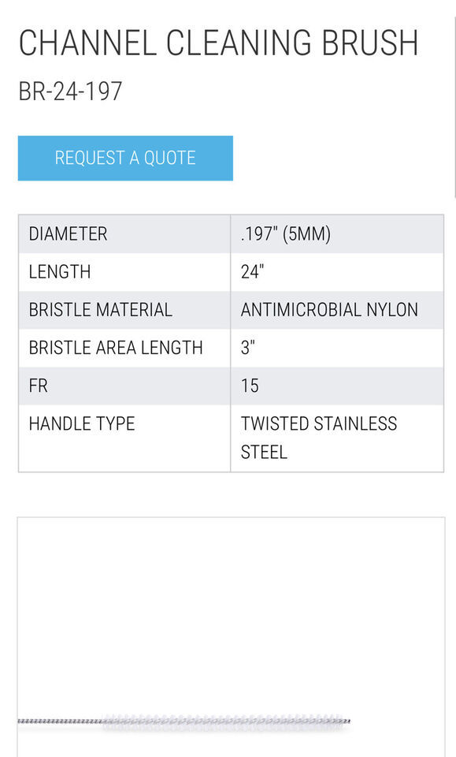Select the FR value 15
The image size is (456, 757).
tap(250, 386)
